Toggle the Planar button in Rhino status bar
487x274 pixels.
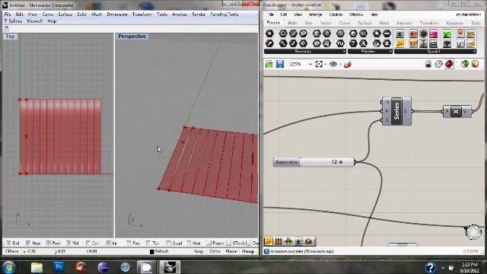pos(231,251)
